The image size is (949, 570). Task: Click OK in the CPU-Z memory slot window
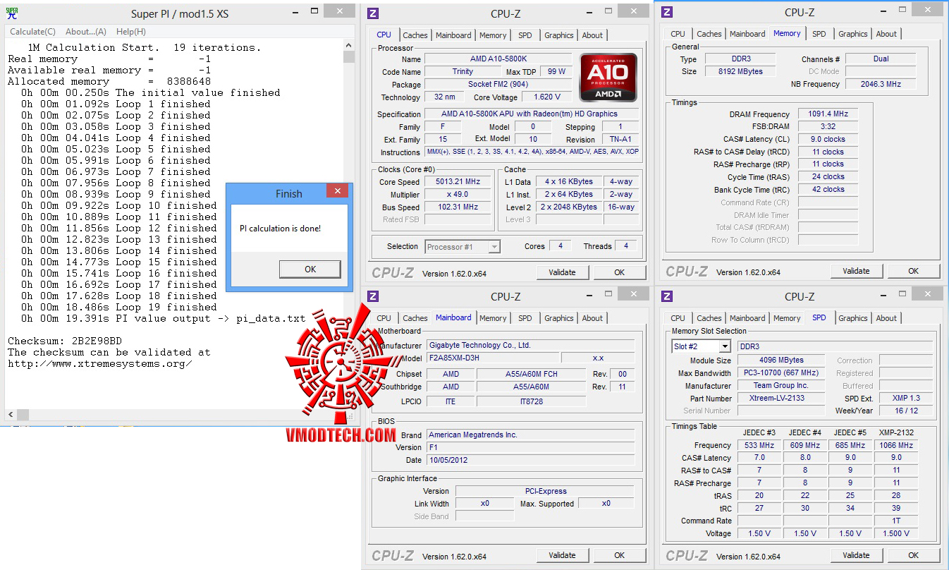913,555
